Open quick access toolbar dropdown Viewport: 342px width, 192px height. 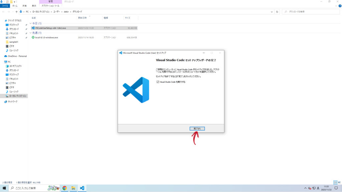[x=15, y=2]
